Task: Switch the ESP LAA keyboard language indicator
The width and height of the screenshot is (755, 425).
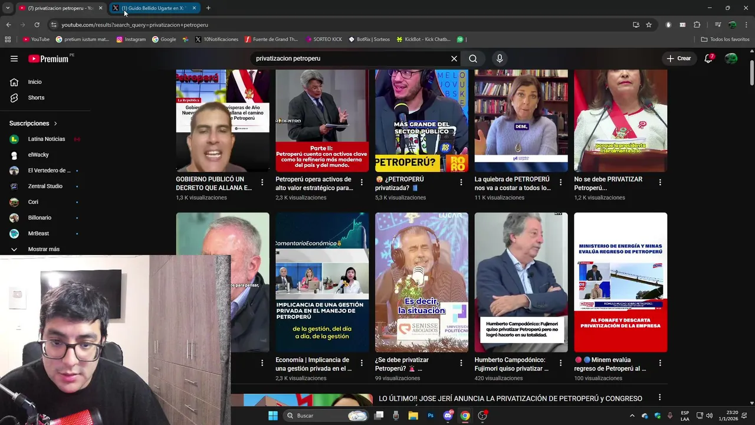Action: click(685, 416)
